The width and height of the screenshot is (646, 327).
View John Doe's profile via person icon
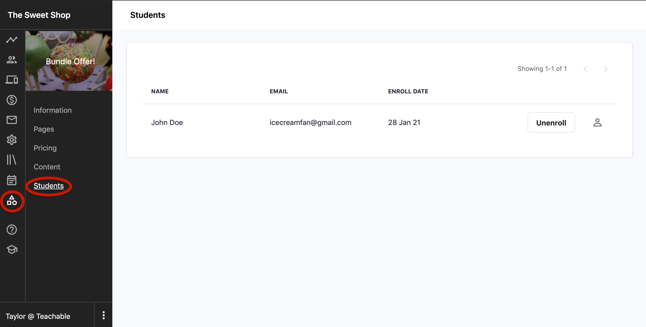pos(597,122)
